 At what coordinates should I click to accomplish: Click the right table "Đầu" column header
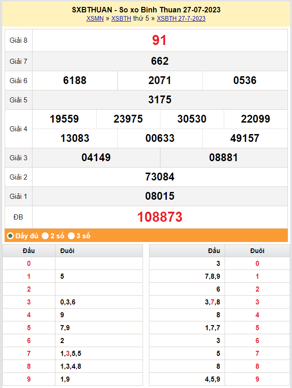(214, 251)
